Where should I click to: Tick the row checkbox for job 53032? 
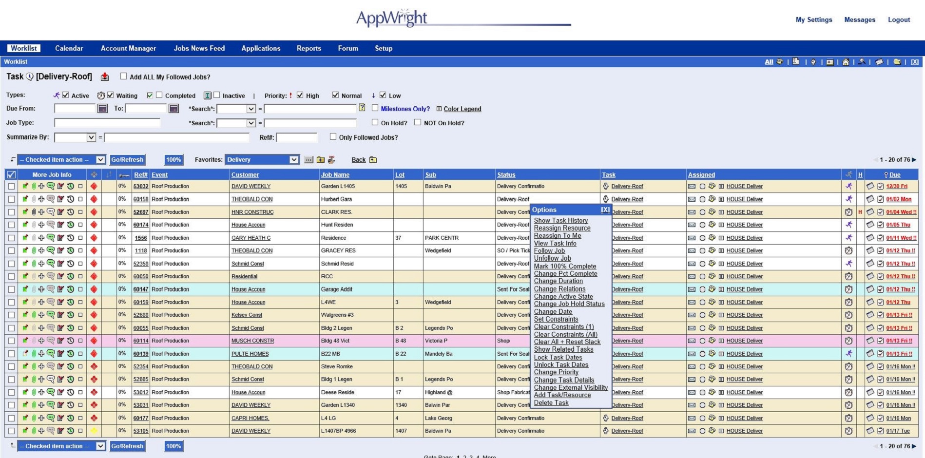pos(11,186)
